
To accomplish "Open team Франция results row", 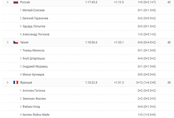I will coord(26,83).
